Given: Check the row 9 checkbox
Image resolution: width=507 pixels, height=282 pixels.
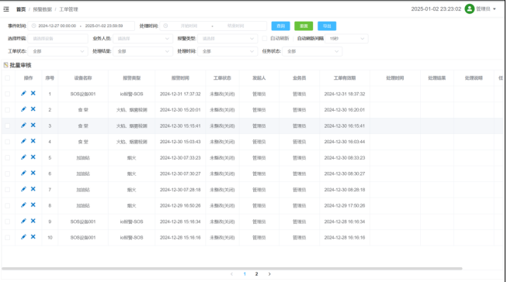Looking at the screenshot, I should pos(8,222).
